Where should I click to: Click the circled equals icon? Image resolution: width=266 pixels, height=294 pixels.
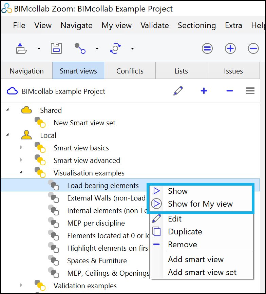coord(207,48)
